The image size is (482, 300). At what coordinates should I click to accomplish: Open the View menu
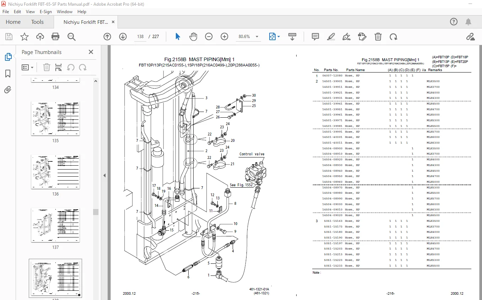tap(31, 12)
